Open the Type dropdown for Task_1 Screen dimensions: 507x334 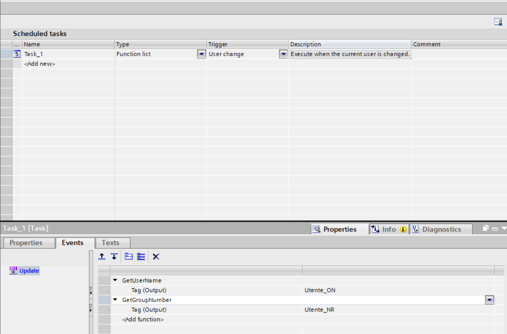point(201,54)
